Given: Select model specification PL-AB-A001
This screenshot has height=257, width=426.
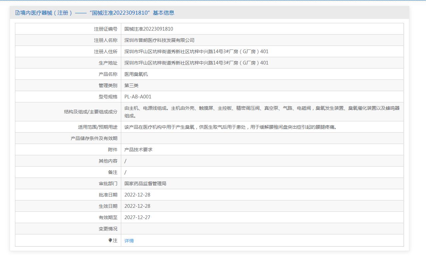Looking at the screenshot, I should click(x=138, y=97).
